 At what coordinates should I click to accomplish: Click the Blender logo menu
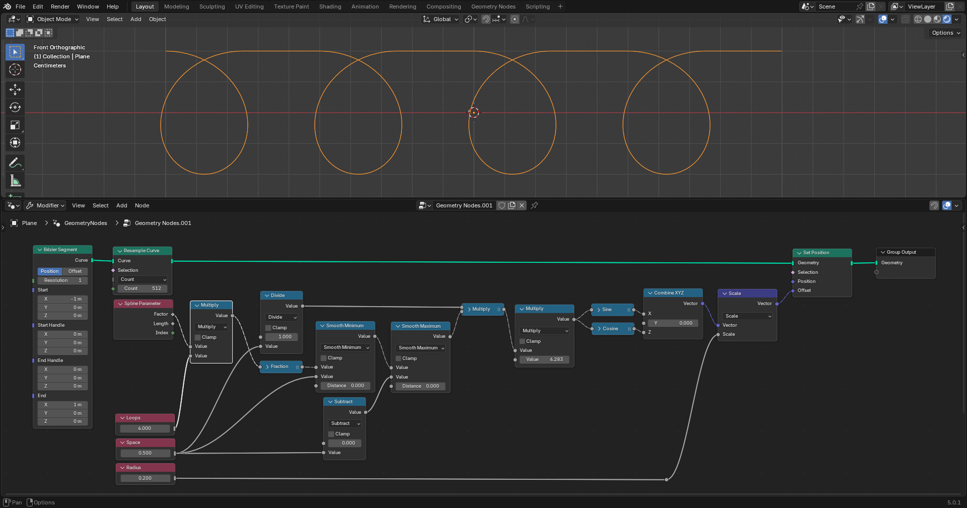click(x=7, y=7)
